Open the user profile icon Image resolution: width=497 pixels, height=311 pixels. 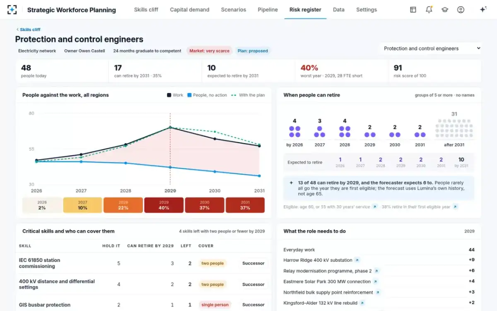[x=461, y=10]
